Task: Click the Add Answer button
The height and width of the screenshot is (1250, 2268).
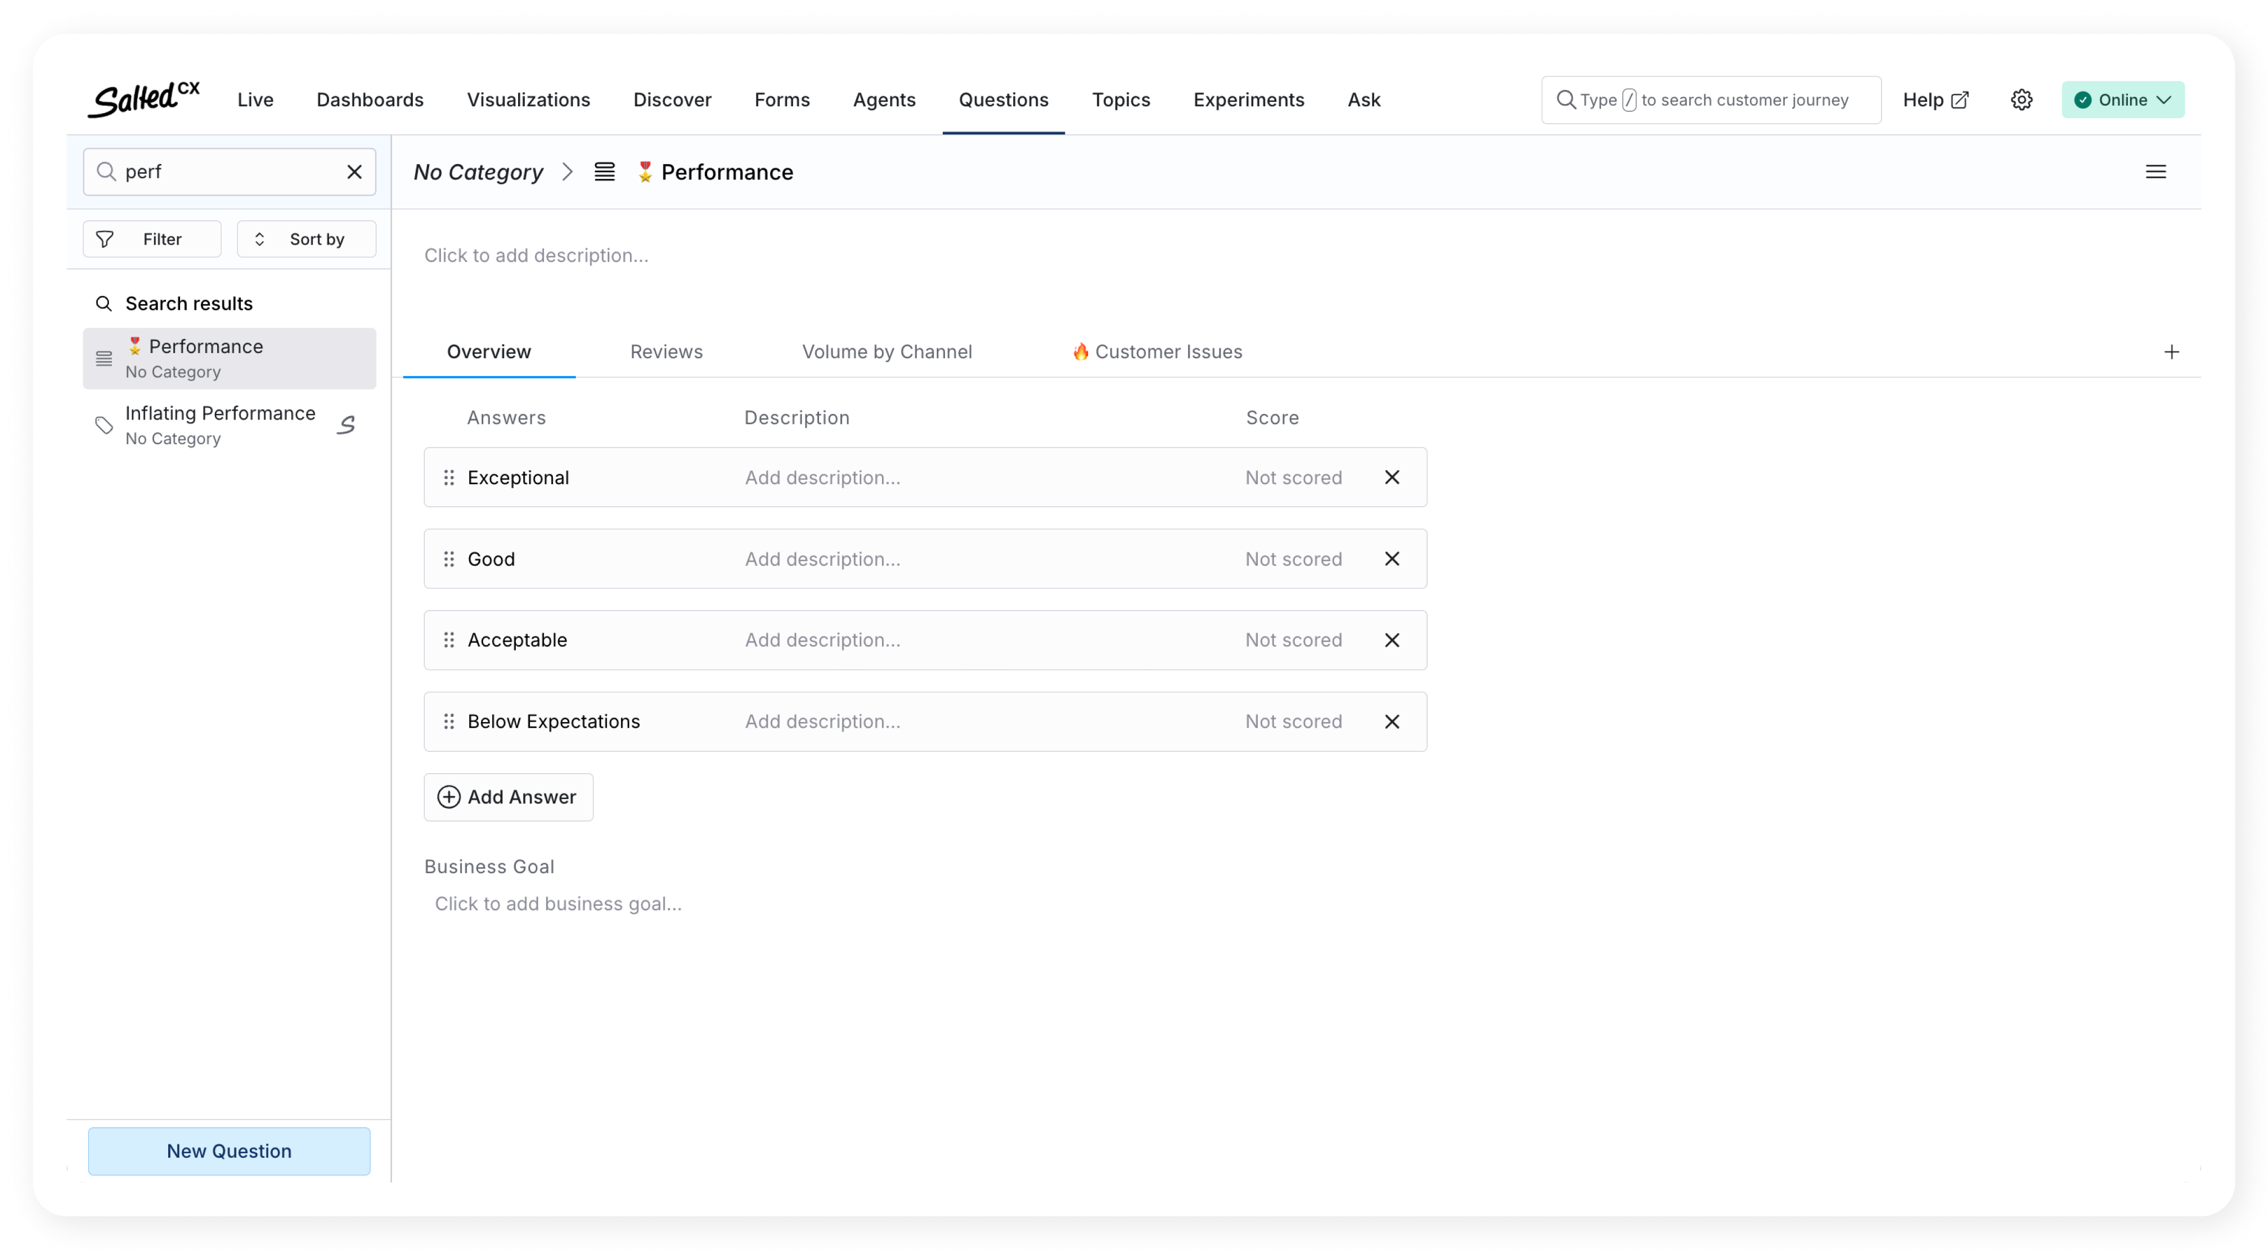Action: [508, 797]
